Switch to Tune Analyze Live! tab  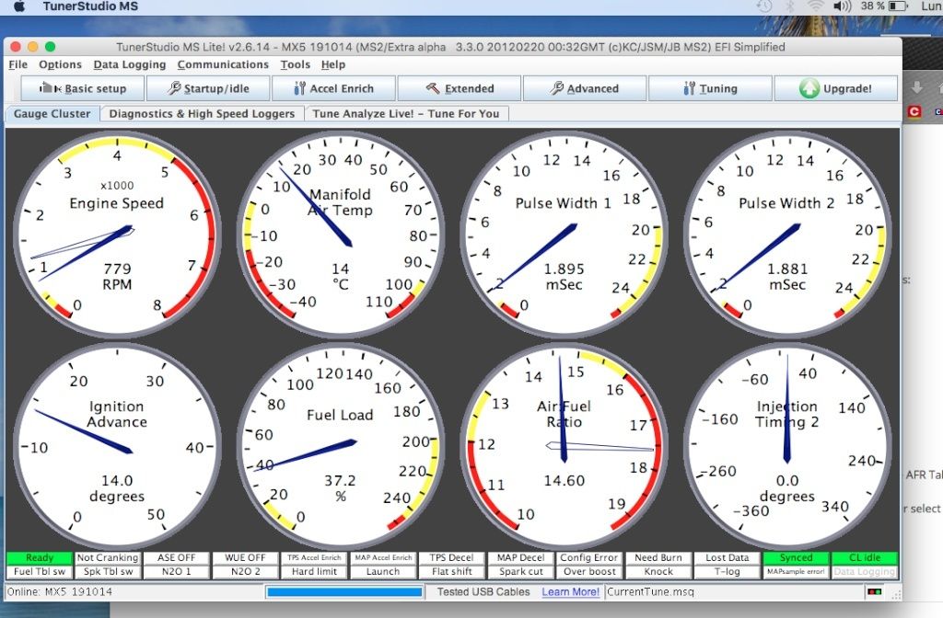(406, 113)
